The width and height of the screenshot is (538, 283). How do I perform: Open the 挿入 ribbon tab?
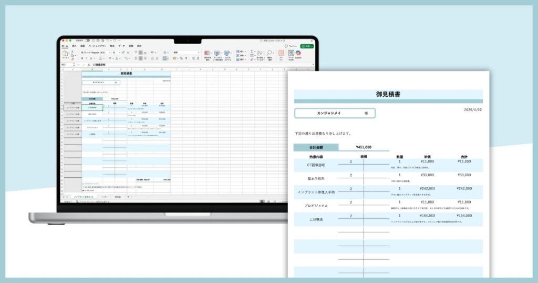pyautogui.click(x=74, y=46)
